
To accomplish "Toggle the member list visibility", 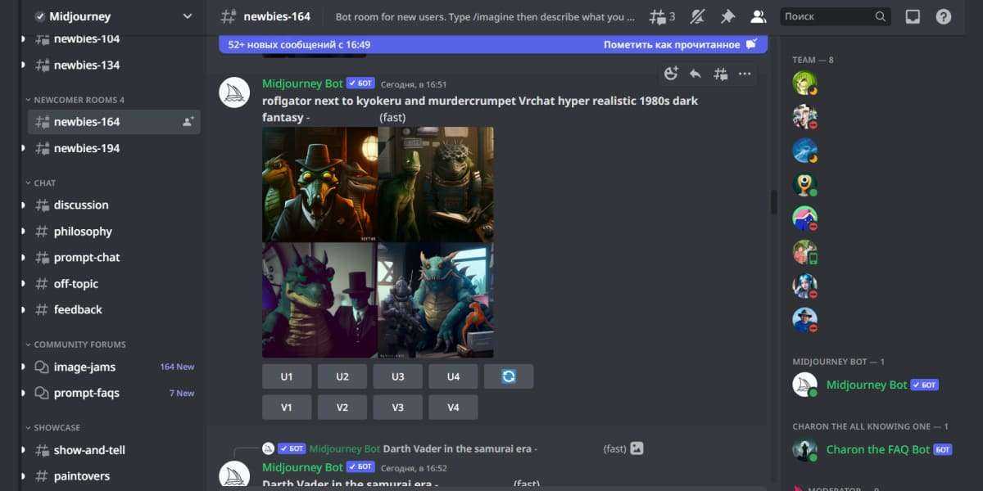I will pos(758,16).
